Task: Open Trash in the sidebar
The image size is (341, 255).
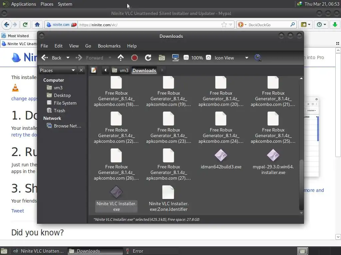Action: 56,111
